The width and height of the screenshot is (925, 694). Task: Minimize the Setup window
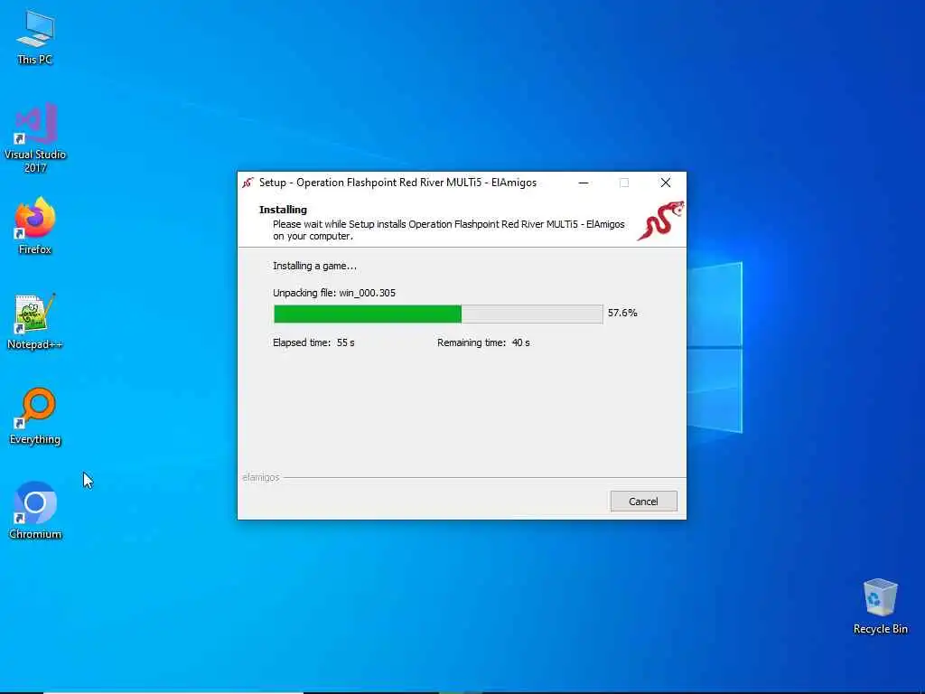(x=584, y=183)
